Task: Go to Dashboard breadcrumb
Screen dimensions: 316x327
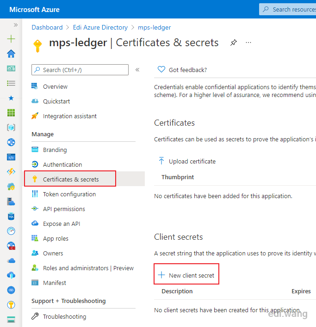Action: (47, 27)
